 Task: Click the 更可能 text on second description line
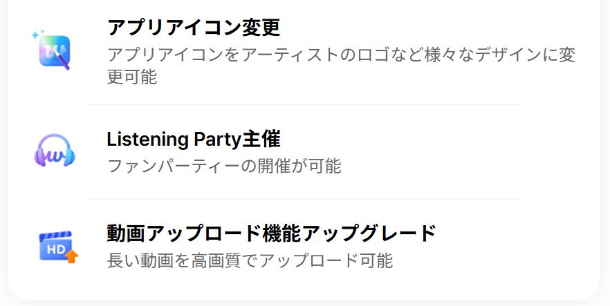132,77
